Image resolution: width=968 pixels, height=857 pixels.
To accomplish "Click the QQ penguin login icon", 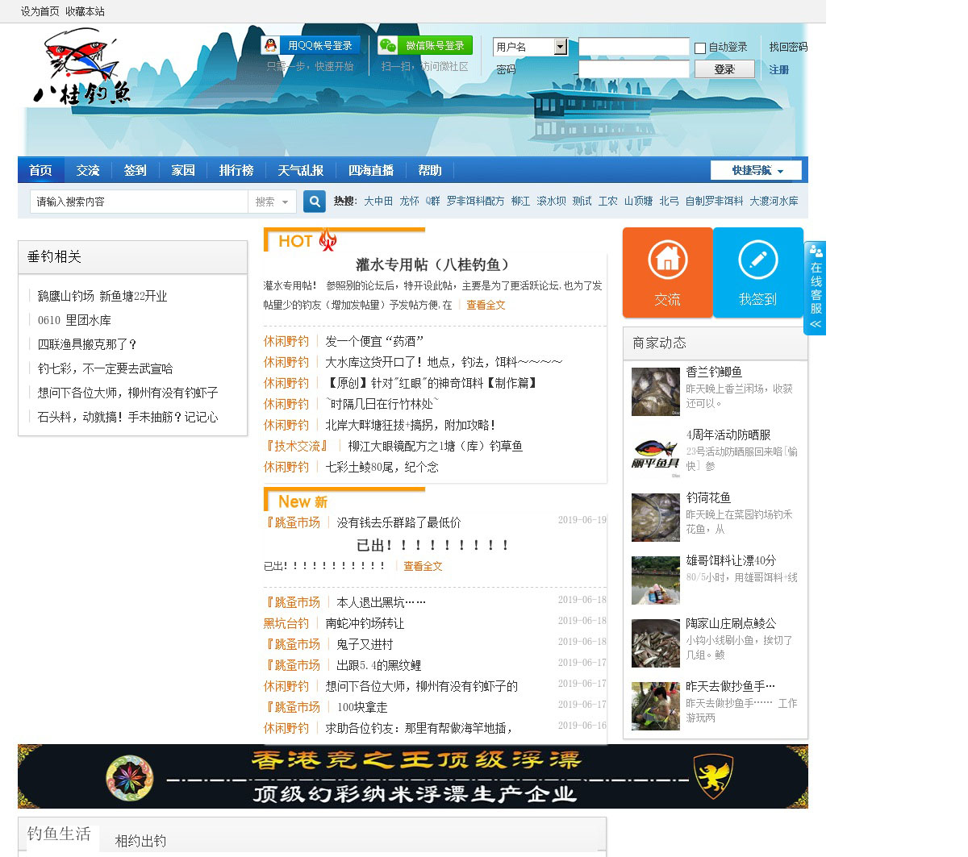I will [x=271, y=46].
